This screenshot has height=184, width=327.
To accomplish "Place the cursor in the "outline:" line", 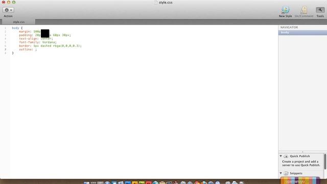I will pyautogui.click(x=28, y=50).
